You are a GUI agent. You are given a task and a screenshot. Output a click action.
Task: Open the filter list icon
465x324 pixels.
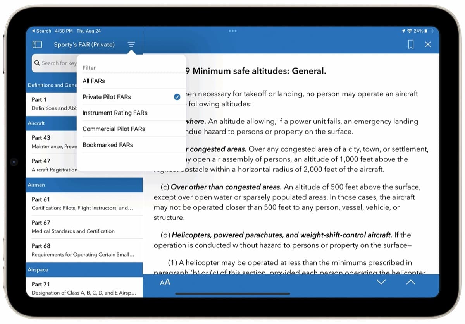point(131,45)
